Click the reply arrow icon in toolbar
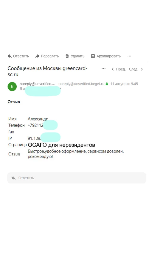Screen dimensions: 149x268 [10, 56]
